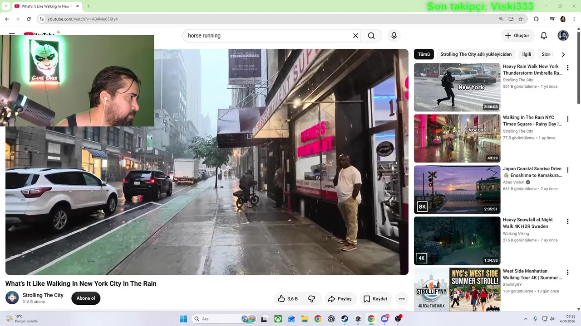The image size is (581, 326).
Task: Open more actions (three dots) under video
Action: [402, 299]
